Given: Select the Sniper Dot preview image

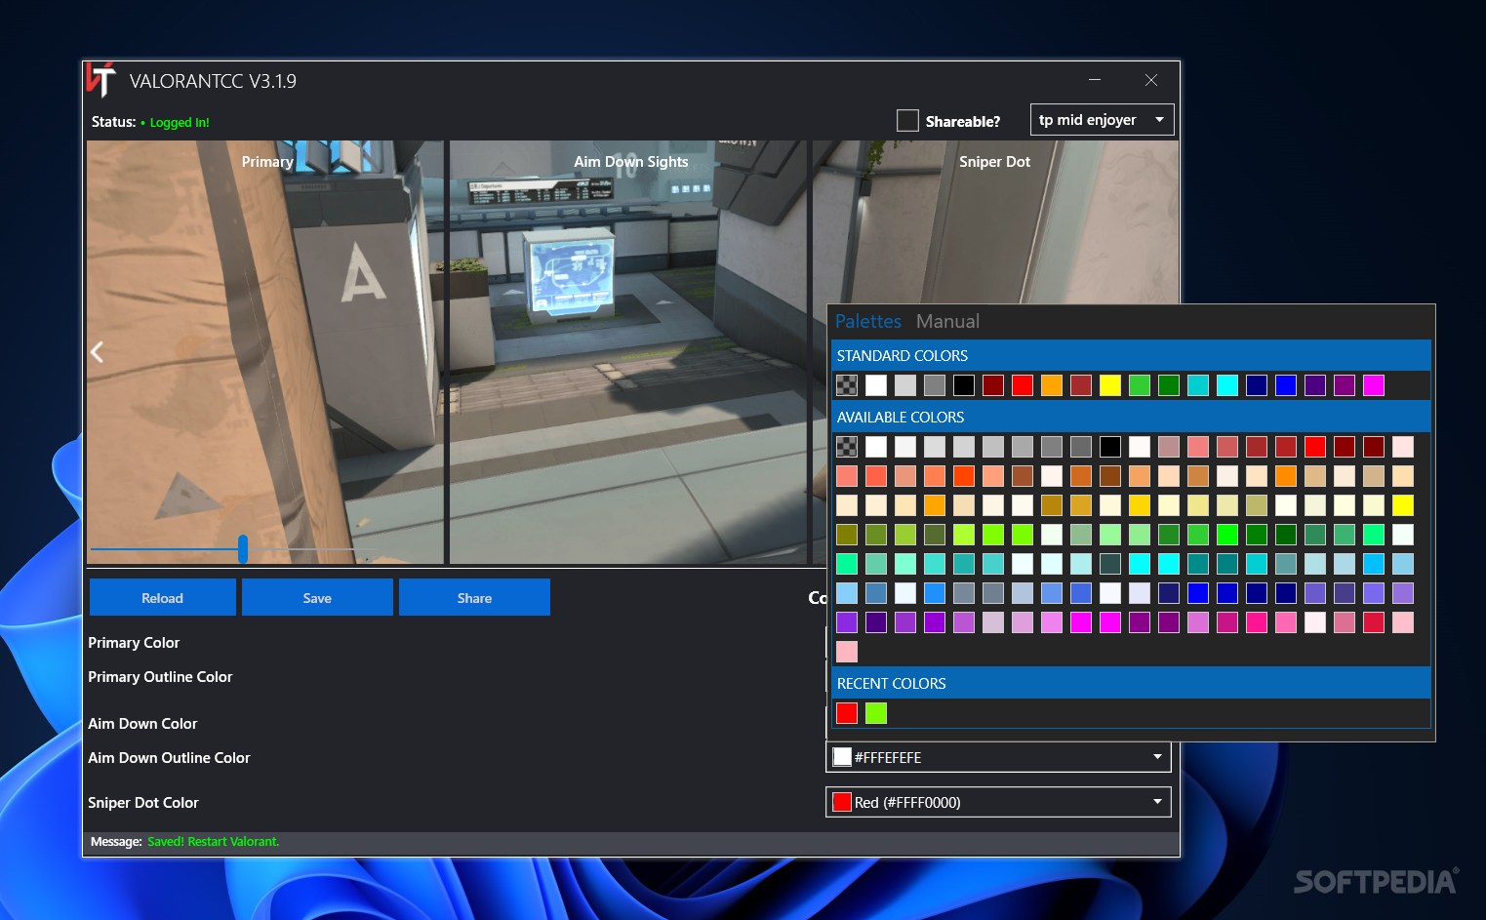Looking at the screenshot, I should [995, 224].
